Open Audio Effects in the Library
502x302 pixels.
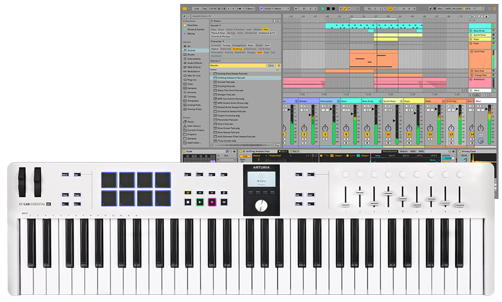click(195, 63)
